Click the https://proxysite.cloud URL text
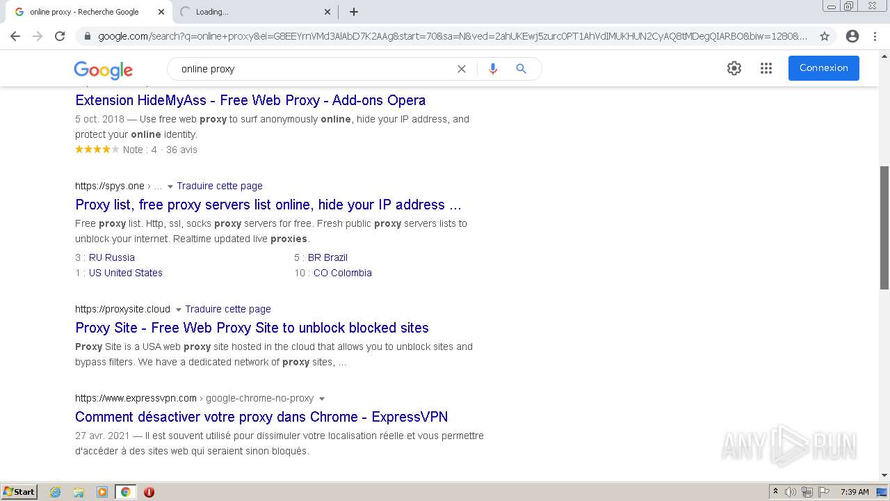Viewport: 890px width, 501px height. [x=122, y=309]
